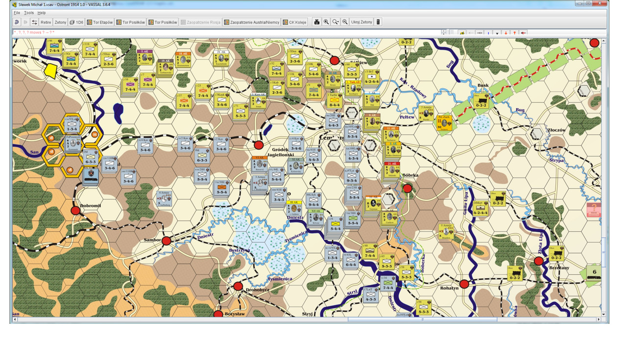Click the pink question-mark marker at right edge
Viewport: 627px width, 362px height.
click(594, 211)
